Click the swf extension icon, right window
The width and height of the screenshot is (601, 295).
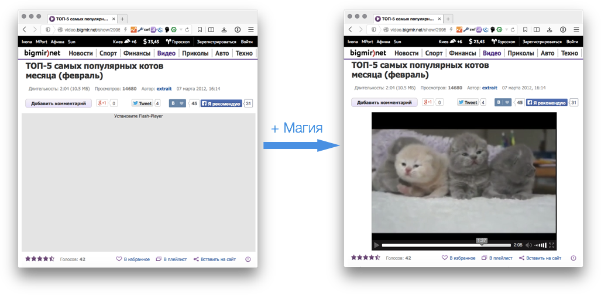(473, 29)
